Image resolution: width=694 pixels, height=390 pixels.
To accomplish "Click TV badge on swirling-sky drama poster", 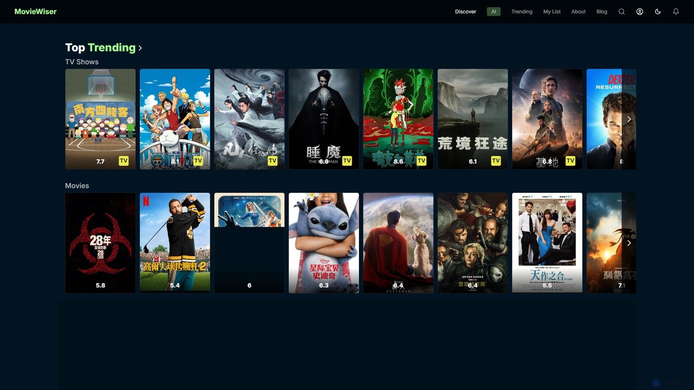I will click(x=272, y=161).
